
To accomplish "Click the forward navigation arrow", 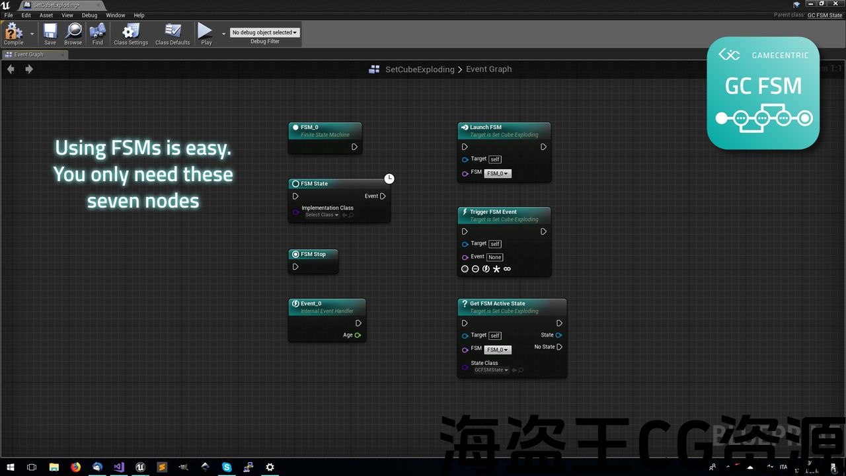I will click(29, 69).
